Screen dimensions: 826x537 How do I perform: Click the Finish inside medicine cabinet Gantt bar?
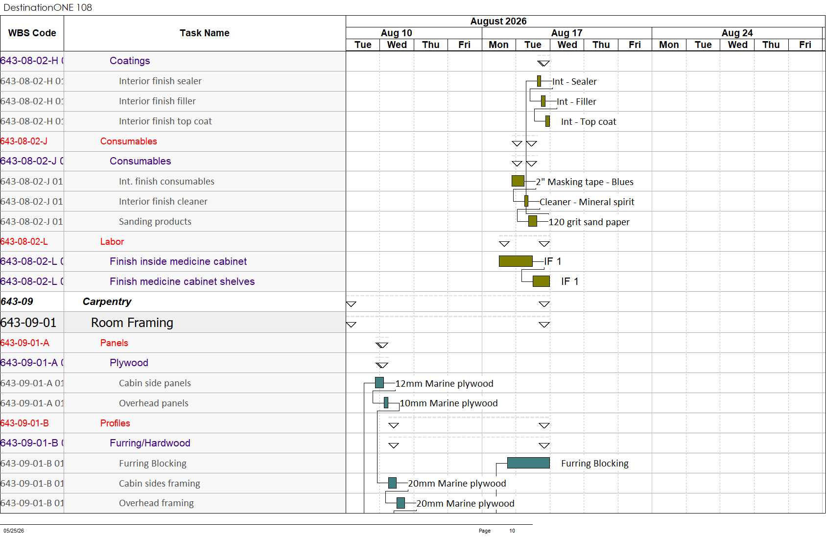click(x=516, y=261)
